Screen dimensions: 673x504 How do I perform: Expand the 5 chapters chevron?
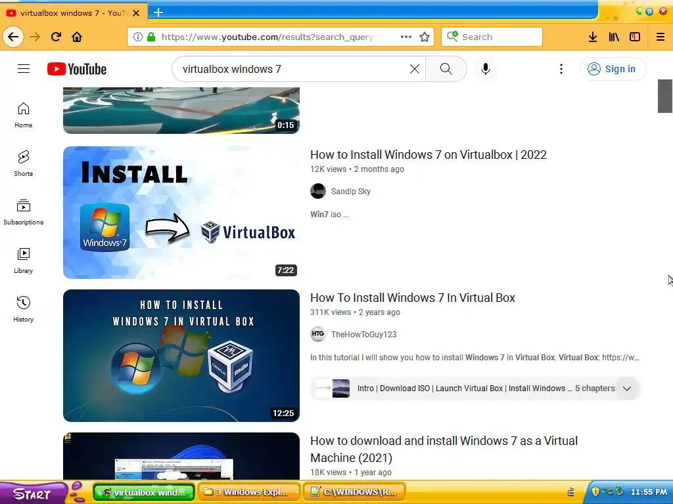(626, 388)
